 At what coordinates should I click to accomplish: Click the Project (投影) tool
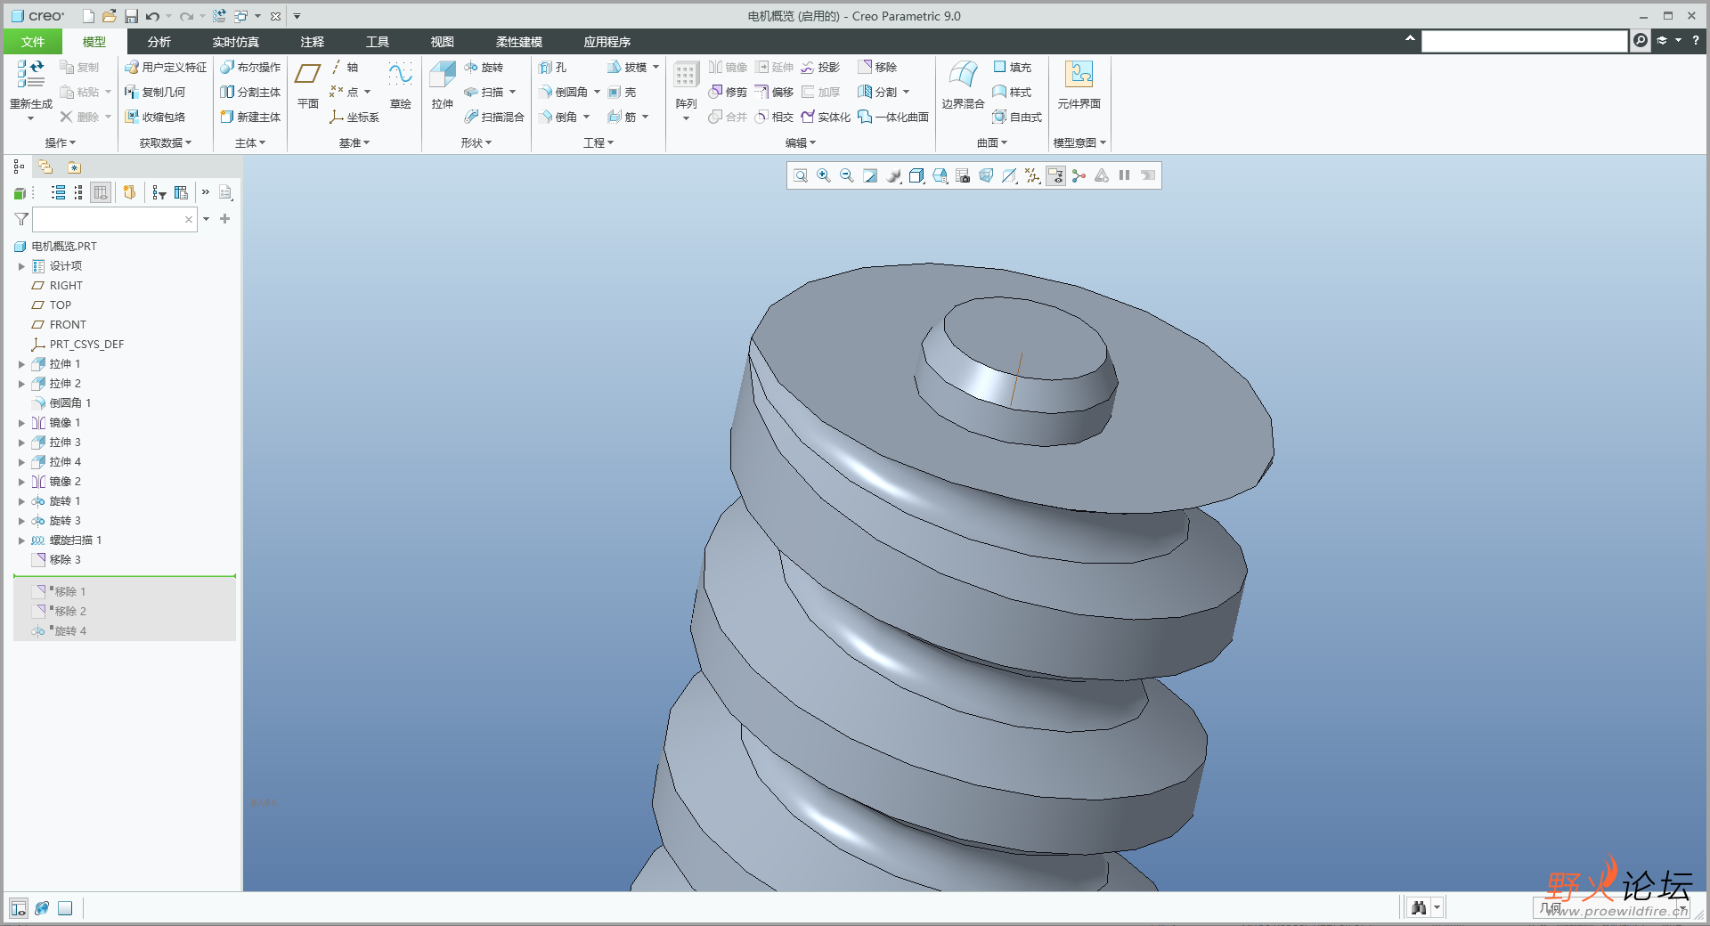[x=820, y=67]
